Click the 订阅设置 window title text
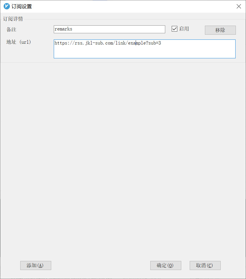Image resolution: width=246 pixels, height=279 pixels. pos(22,6)
